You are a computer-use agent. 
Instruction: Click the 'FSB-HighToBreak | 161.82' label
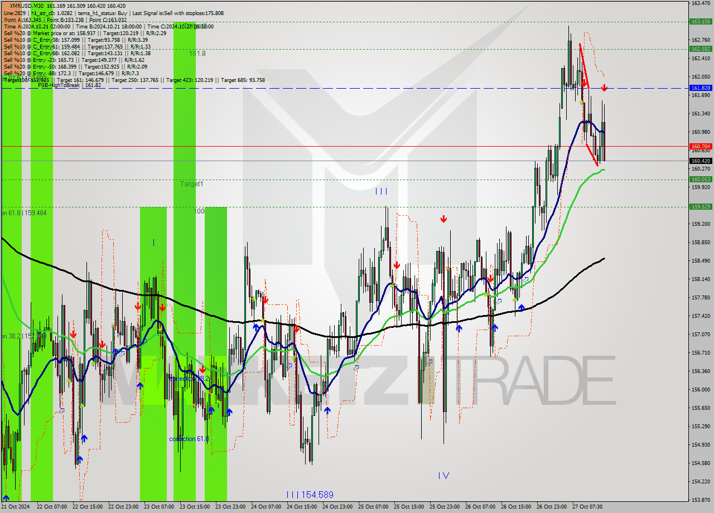point(69,85)
